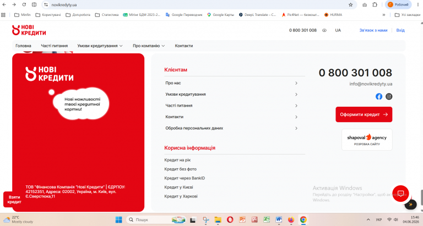View site information icon in address bar

point(46,4)
